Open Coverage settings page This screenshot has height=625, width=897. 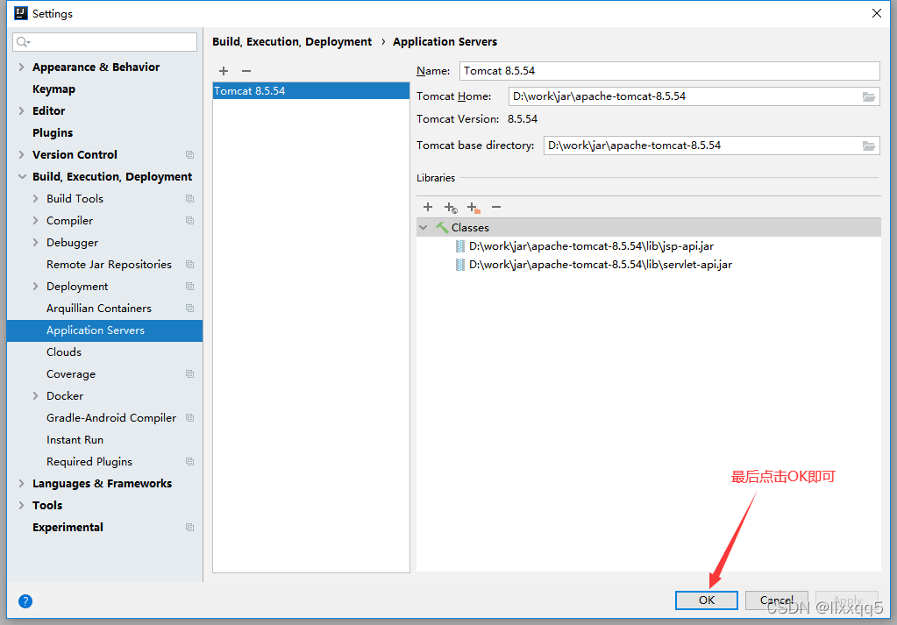71,374
